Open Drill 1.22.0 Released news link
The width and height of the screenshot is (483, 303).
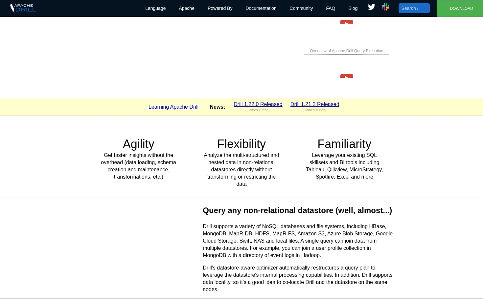(x=258, y=104)
